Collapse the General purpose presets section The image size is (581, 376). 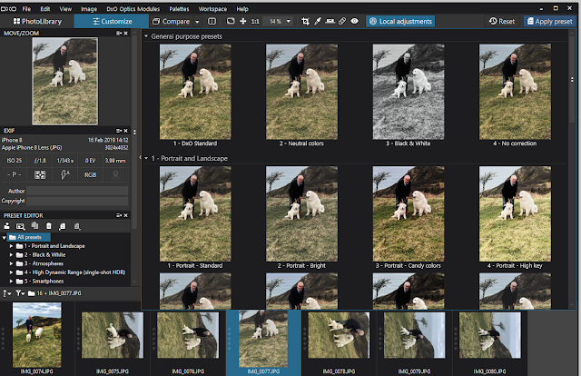(x=148, y=35)
